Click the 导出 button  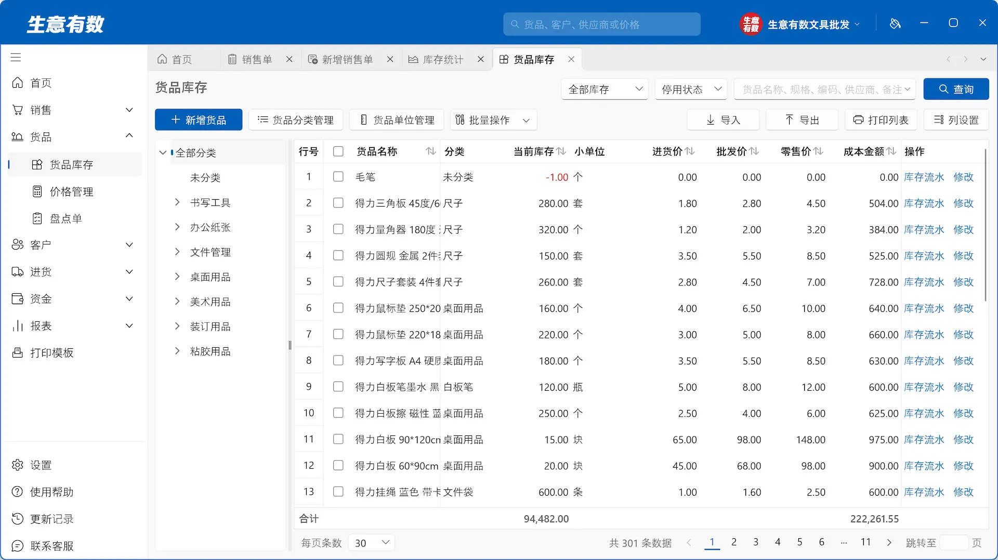click(x=802, y=120)
